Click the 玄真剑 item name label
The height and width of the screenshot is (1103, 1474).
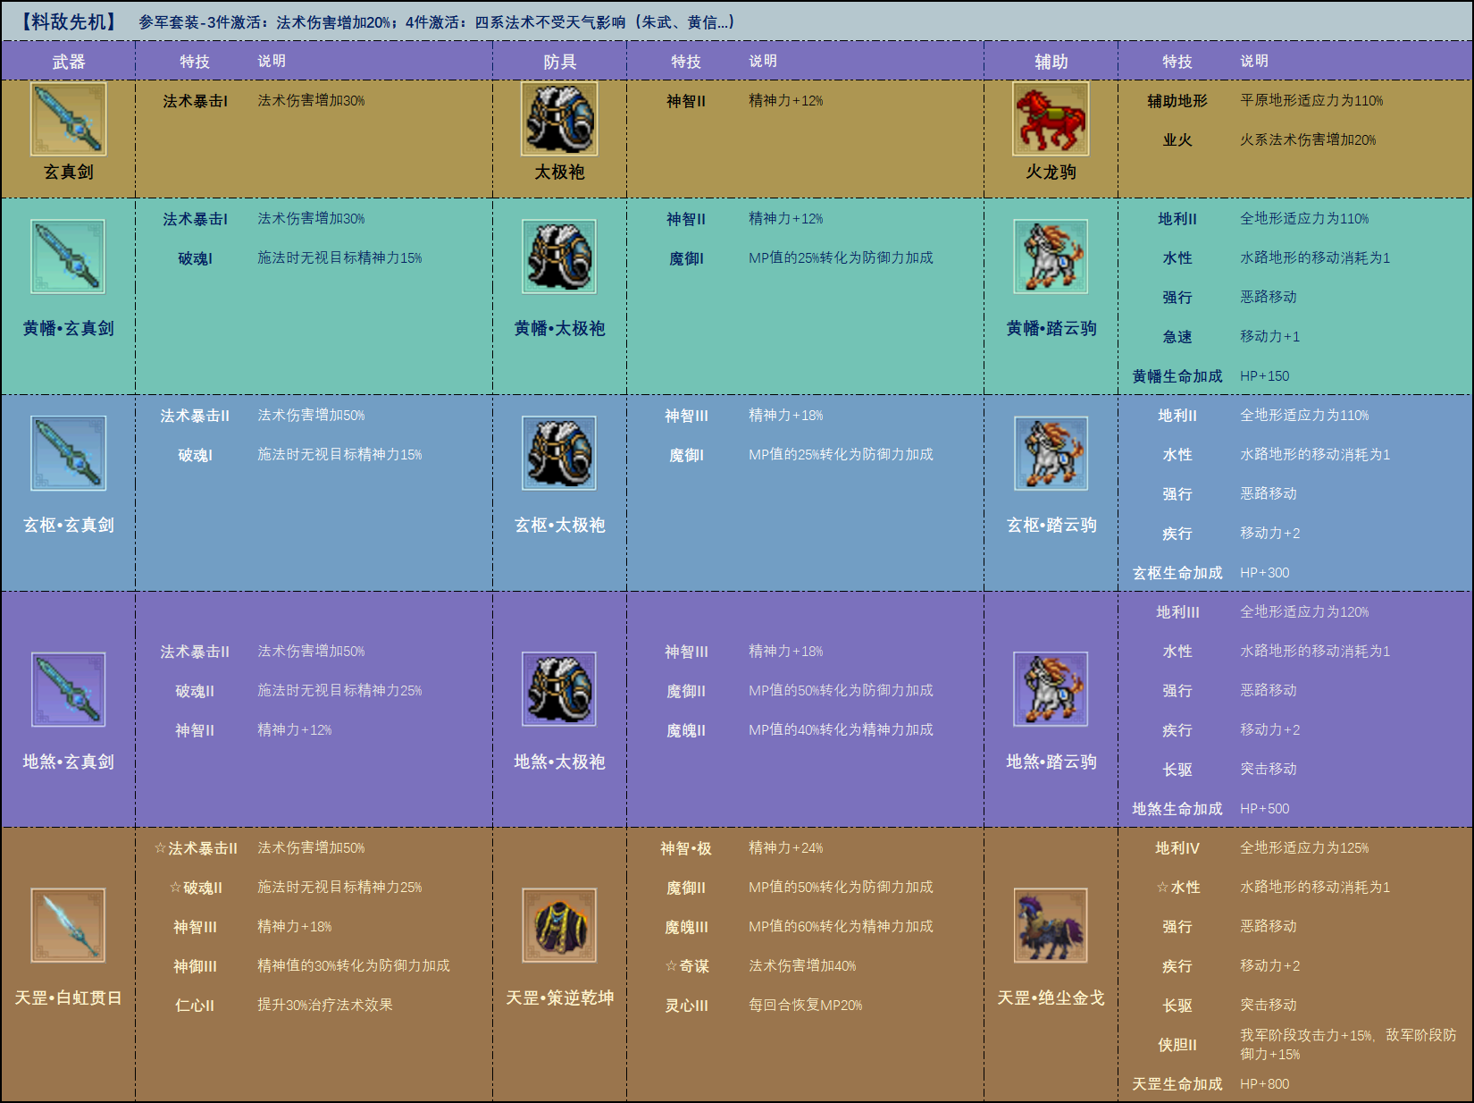(69, 172)
